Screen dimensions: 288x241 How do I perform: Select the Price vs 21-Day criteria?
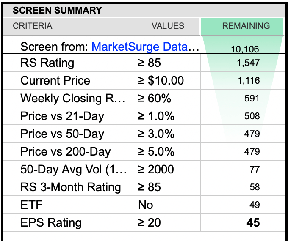(62, 116)
